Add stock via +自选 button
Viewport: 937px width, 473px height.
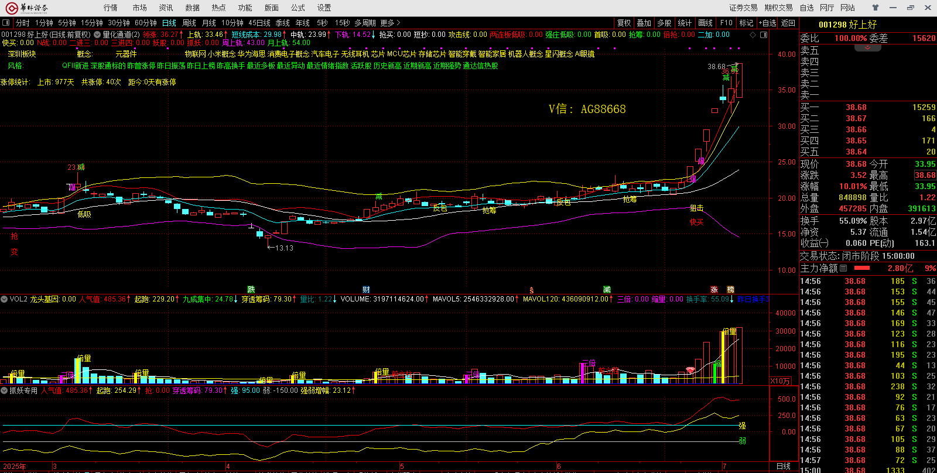(x=768, y=23)
